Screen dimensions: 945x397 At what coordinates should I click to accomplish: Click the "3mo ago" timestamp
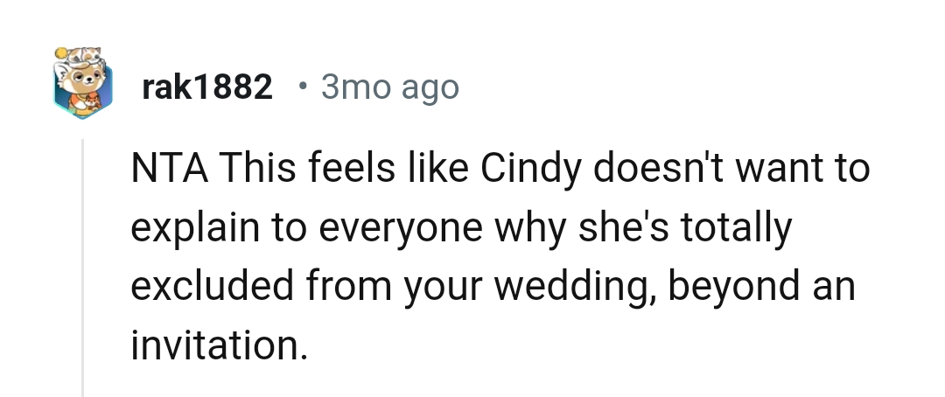[389, 87]
